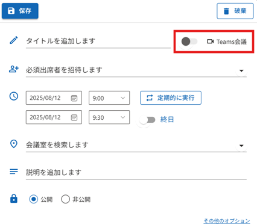Turn on the 終日 all-day toggle
Viewport: 257px width, 224px height.
coord(147,120)
